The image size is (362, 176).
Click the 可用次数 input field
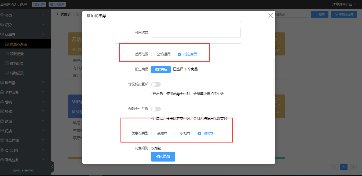[196, 33]
